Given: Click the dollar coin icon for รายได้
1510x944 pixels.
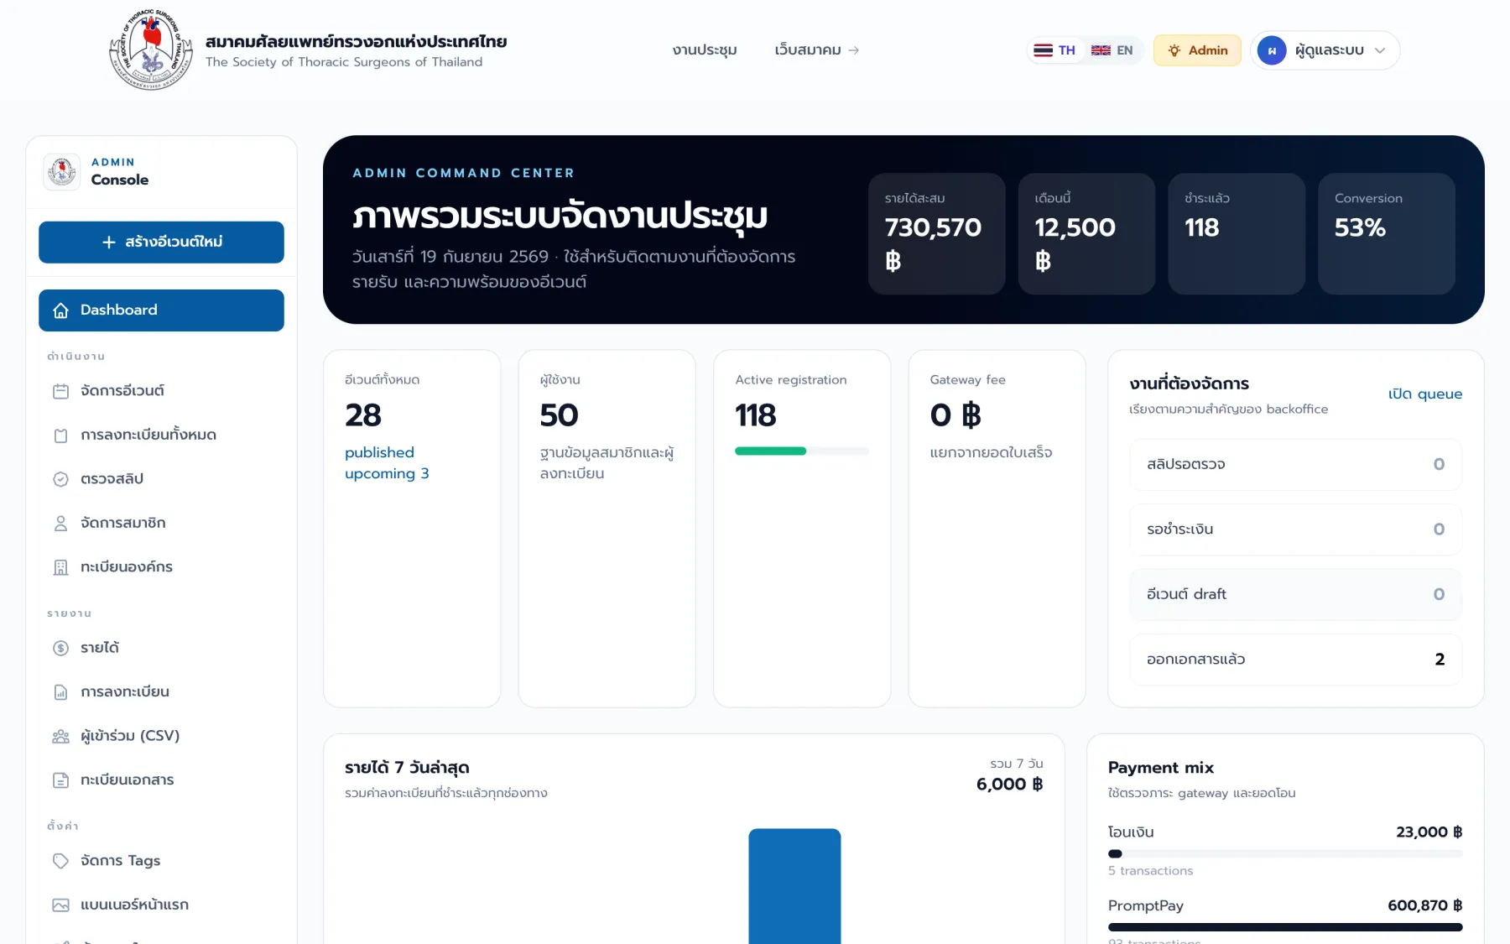Looking at the screenshot, I should pyautogui.click(x=61, y=648).
